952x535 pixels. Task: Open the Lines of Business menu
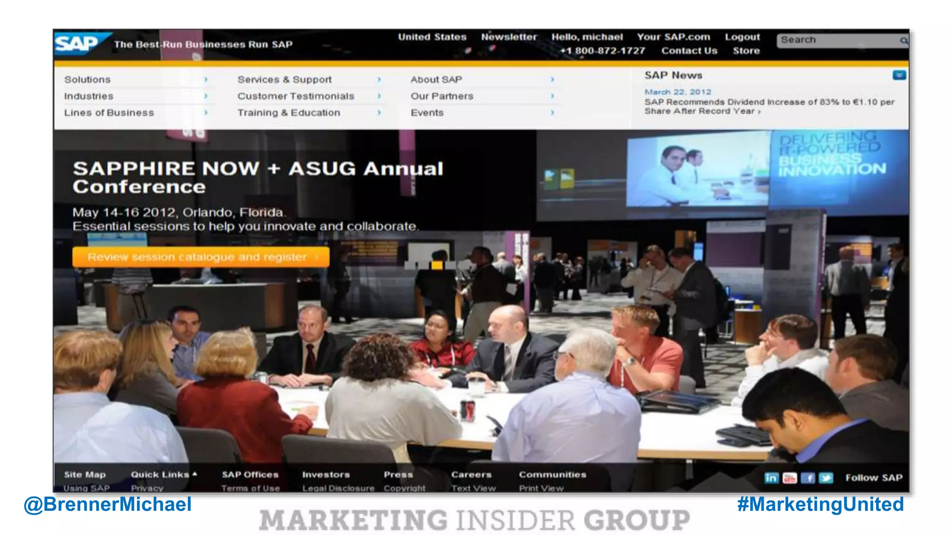pos(109,113)
